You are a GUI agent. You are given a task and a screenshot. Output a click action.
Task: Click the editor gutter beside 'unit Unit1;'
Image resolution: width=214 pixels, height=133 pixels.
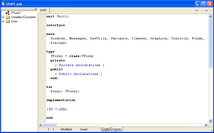click(x=42, y=17)
